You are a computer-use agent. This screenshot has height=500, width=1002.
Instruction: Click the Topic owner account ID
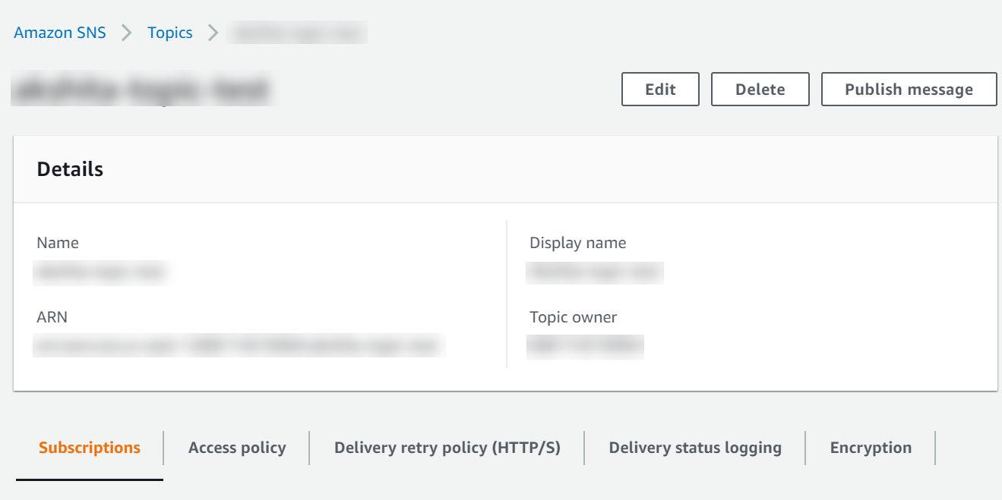(585, 347)
